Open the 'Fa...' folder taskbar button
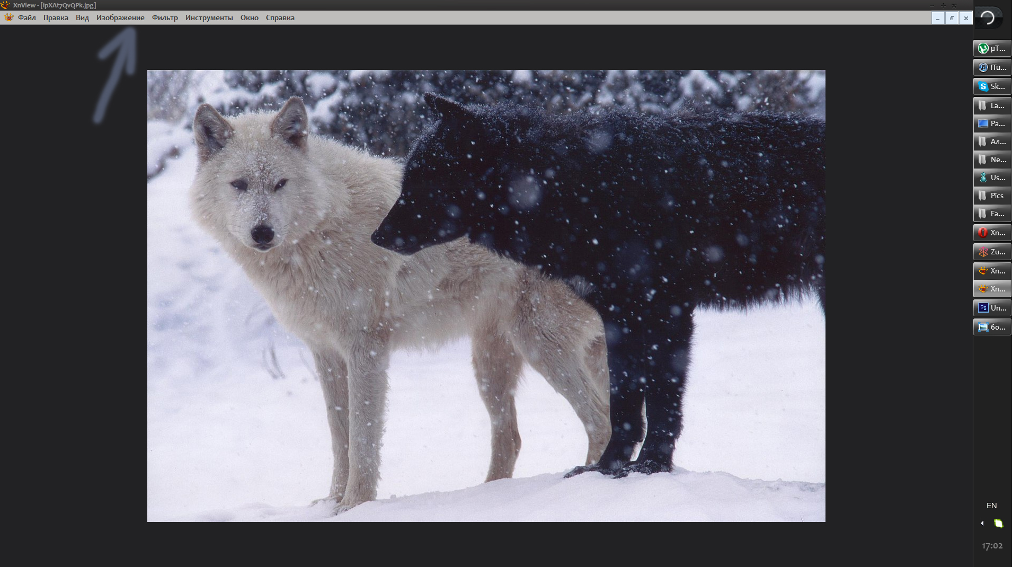 tap(992, 214)
